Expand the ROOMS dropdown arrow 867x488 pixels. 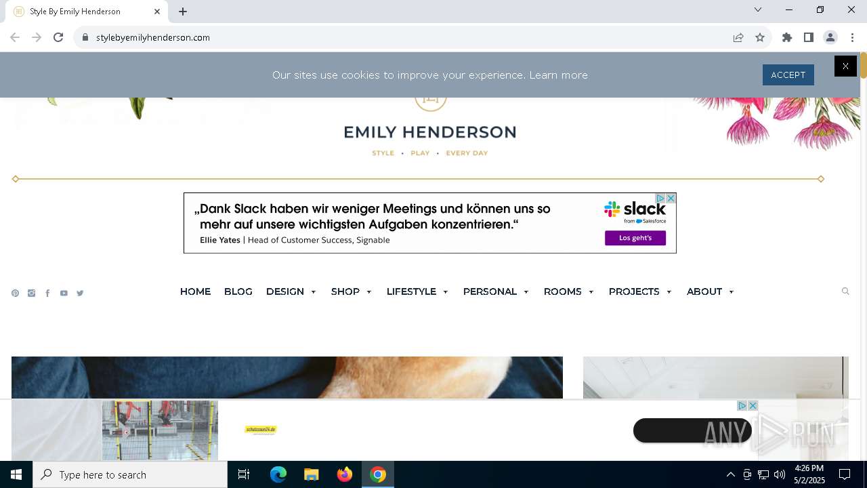pyautogui.click(x=591, y=292)
